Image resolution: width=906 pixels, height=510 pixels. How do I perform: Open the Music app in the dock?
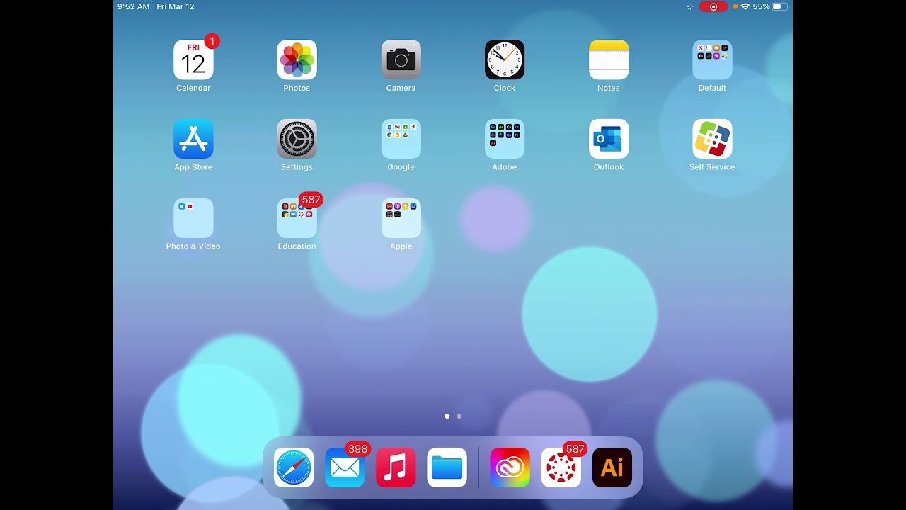(396, 467)
